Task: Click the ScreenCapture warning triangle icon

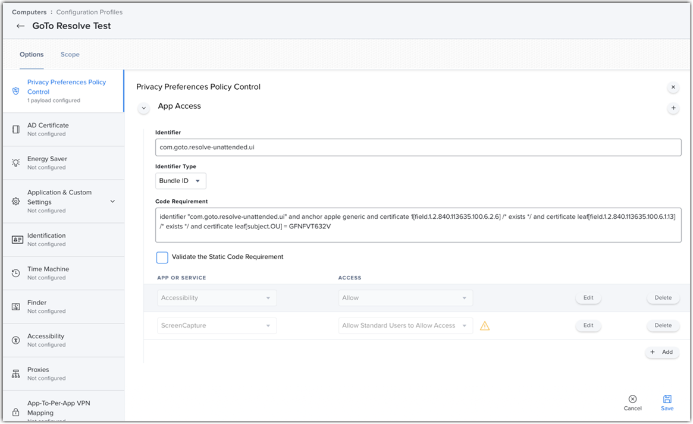Action: coord(485,326)
